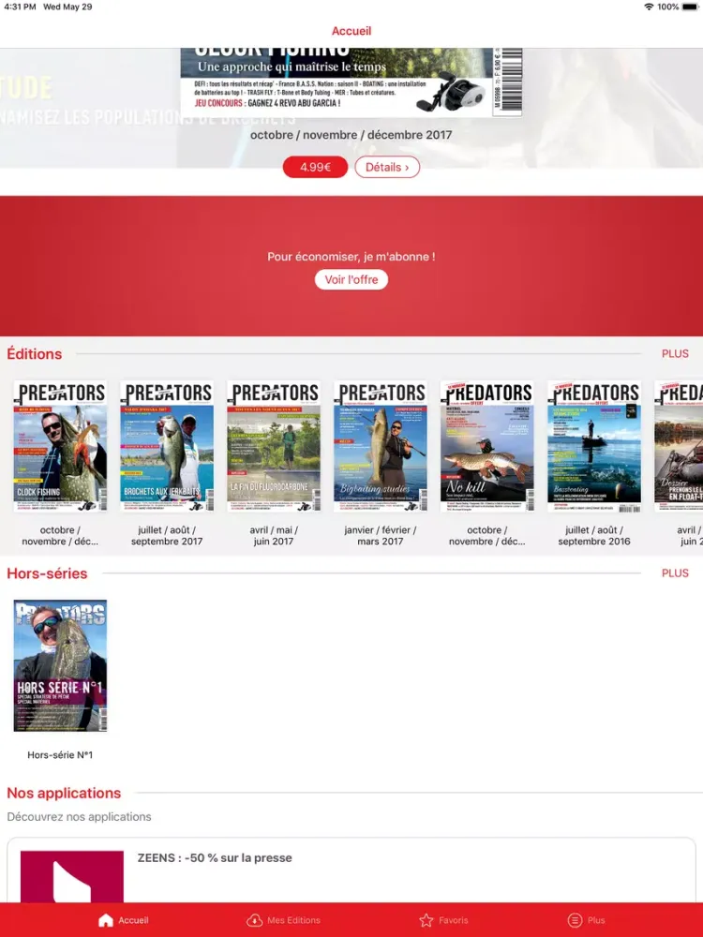
Task: Check the Wi-Fi status icon
Action: [649, 7]
